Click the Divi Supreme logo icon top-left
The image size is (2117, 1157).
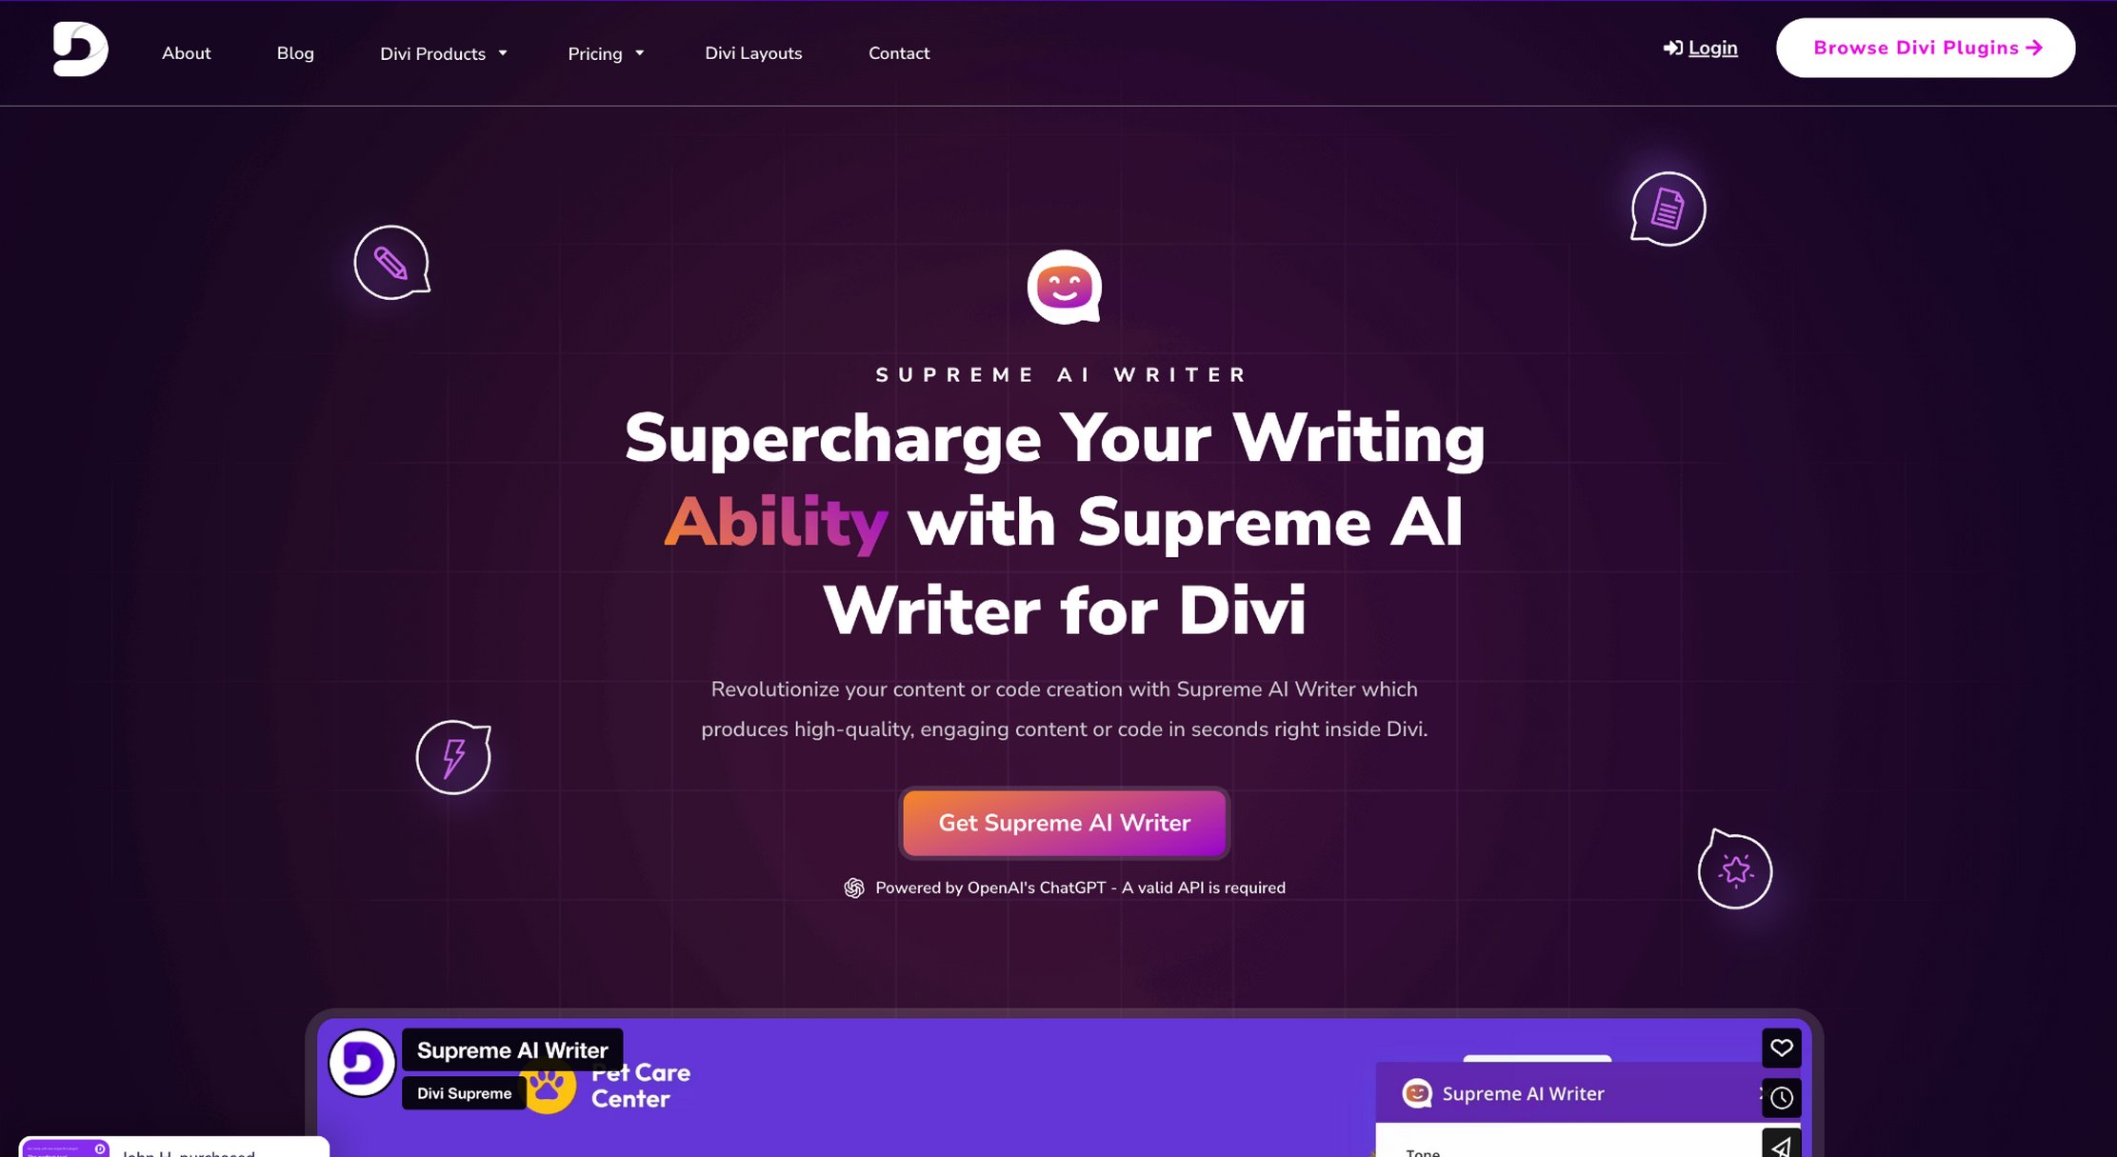[75, 51]
